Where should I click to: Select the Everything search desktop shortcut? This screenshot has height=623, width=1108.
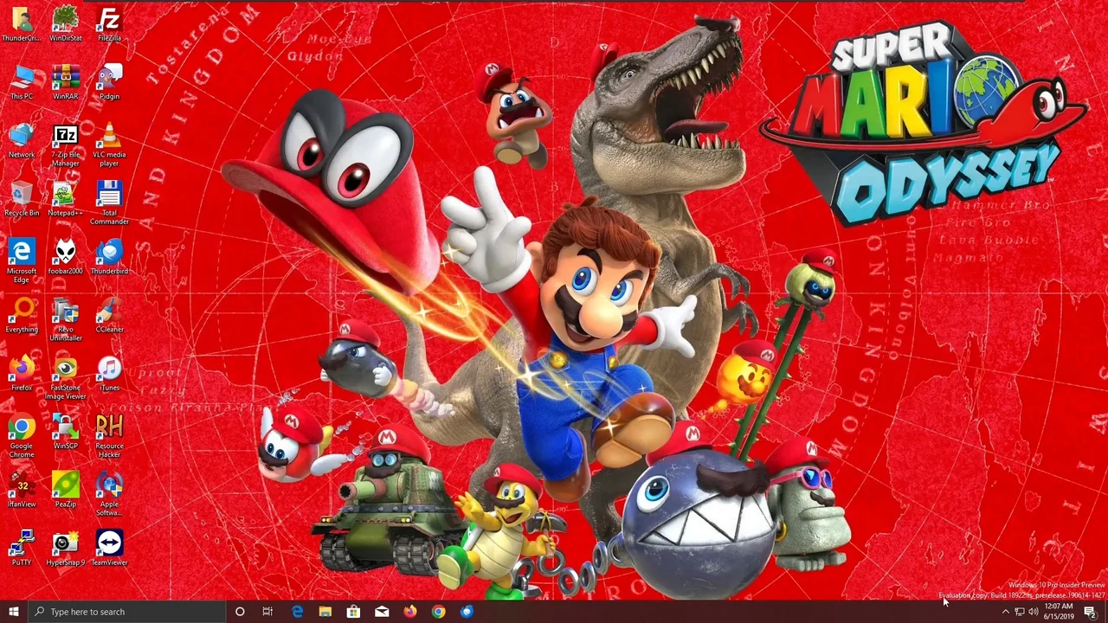click(x=22, y=315)
